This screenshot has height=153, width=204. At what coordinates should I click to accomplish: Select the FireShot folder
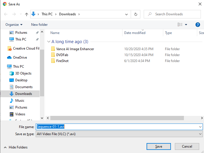point(62,61)
